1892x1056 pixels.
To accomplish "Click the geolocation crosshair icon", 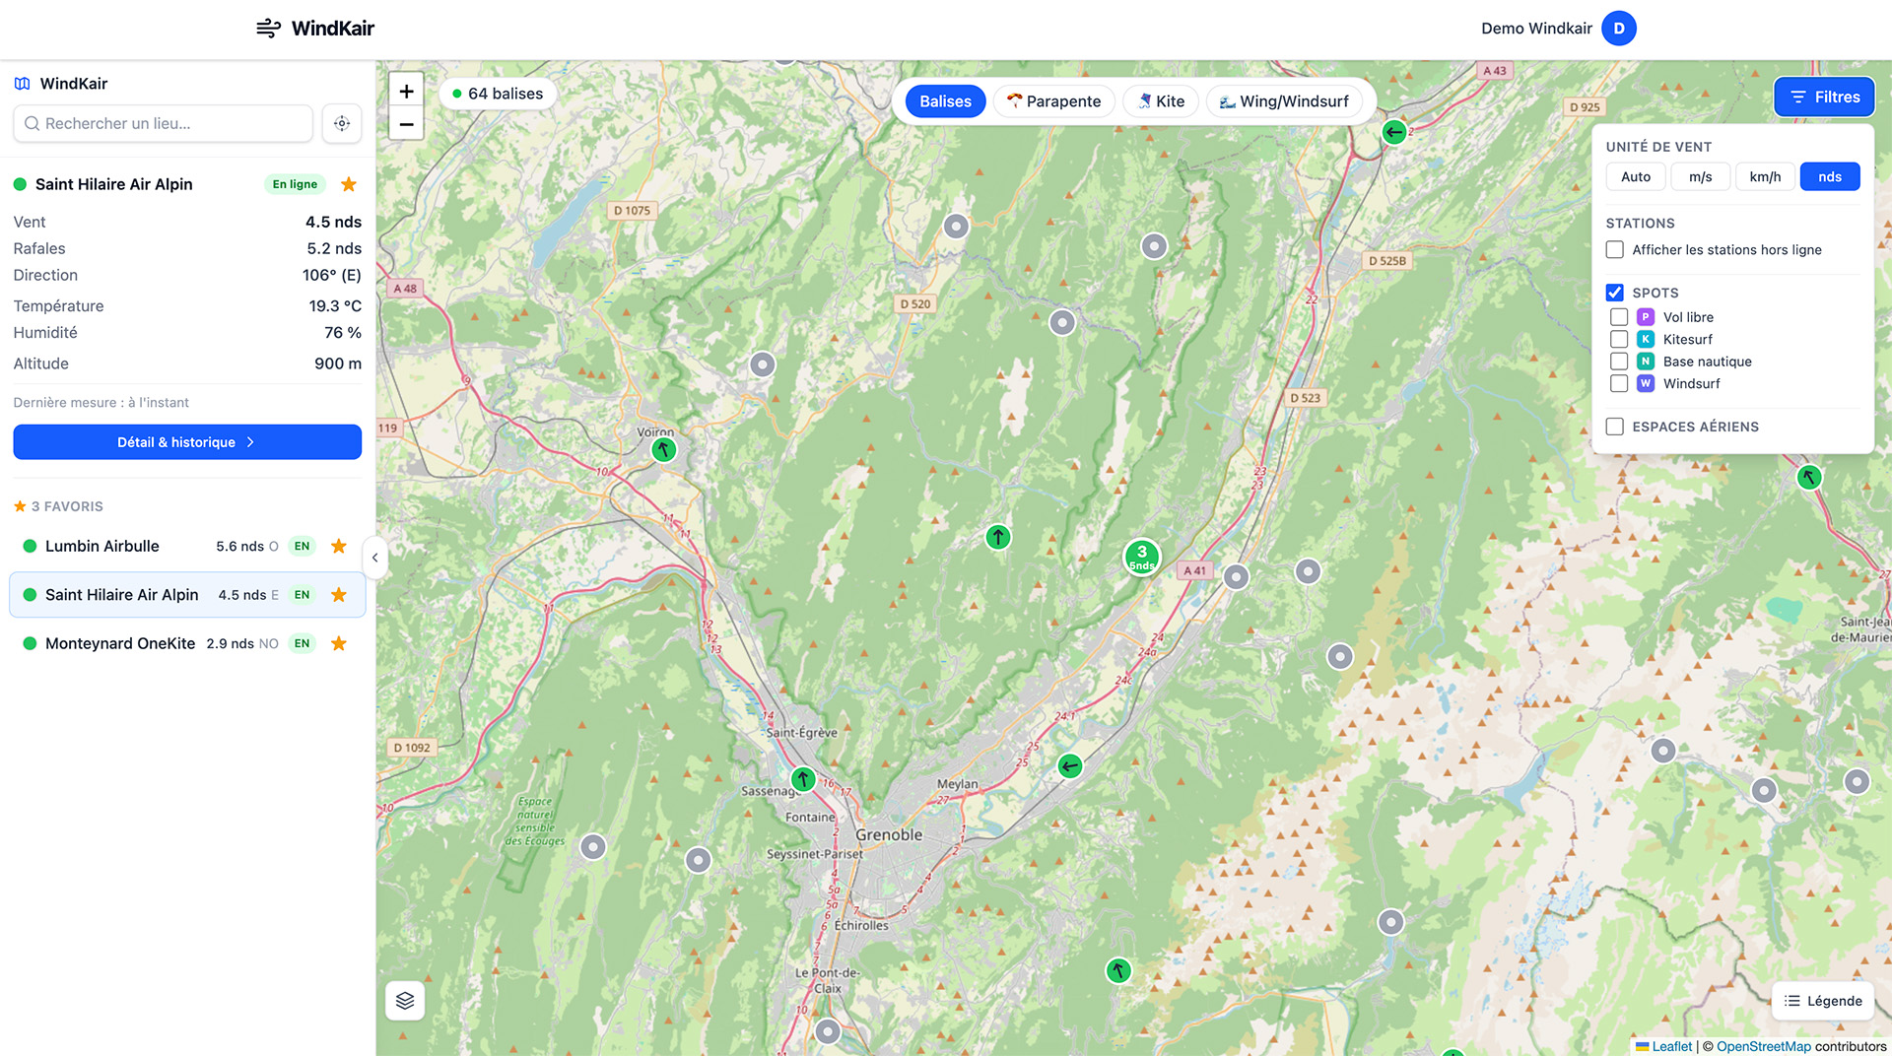I will 342,123.
